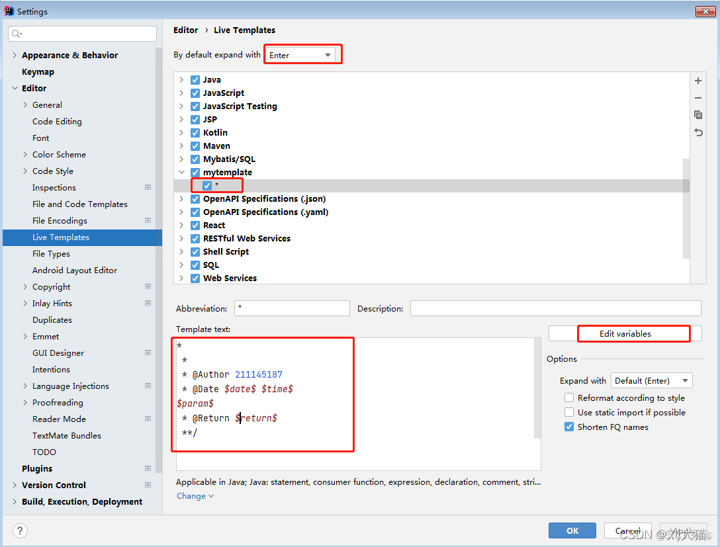Click the restore deleted defaults icon
The width and height of the screenshot is (720, 547).
[698, 132]
